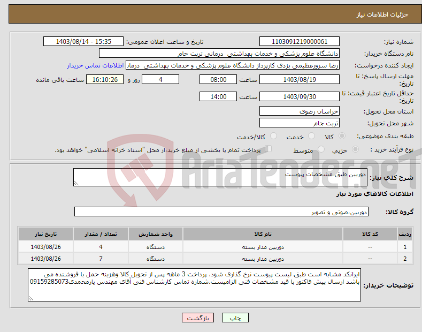Click row 2 need date 1403/08/26
Viewport: 422px width, 332px height.
pos(45,259)
